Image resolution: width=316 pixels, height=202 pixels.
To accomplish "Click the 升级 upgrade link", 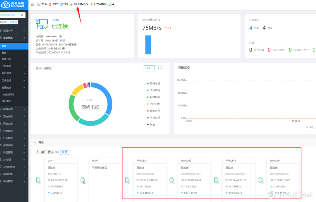I will pyautogui.click(x=63, y=40).
